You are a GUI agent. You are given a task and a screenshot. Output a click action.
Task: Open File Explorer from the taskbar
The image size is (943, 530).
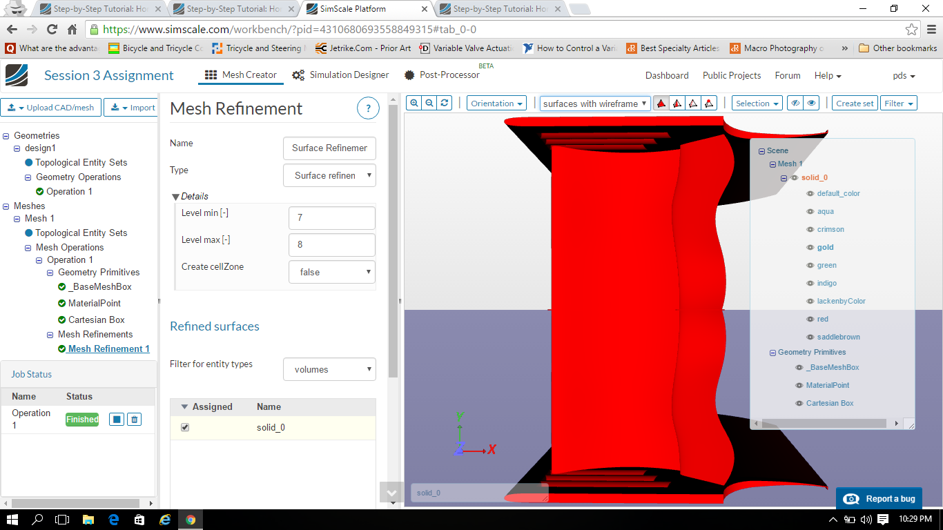coord(88,520)
